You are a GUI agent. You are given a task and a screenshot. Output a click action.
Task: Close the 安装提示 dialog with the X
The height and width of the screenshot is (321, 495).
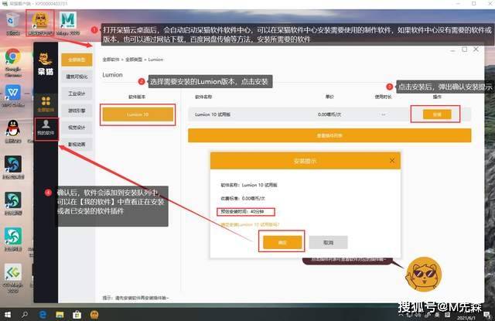tap(392, 160)
